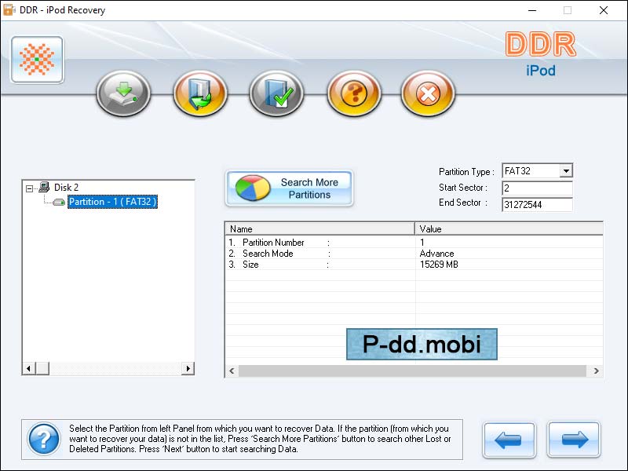This screenshot has height=471, width=628.
Task: Click the DDR flower logo icon top-left
Action: tap(35, 60)
